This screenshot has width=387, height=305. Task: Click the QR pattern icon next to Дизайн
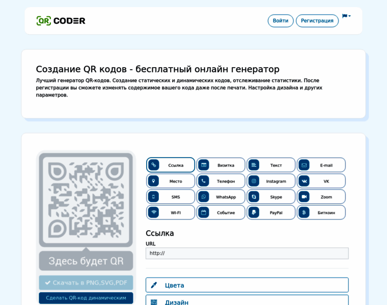tap(154, 302)
